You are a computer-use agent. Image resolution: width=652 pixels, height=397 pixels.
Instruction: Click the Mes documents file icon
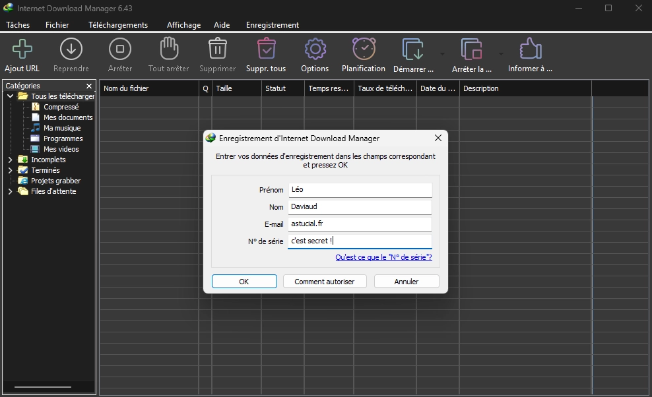tap(36, 117)
